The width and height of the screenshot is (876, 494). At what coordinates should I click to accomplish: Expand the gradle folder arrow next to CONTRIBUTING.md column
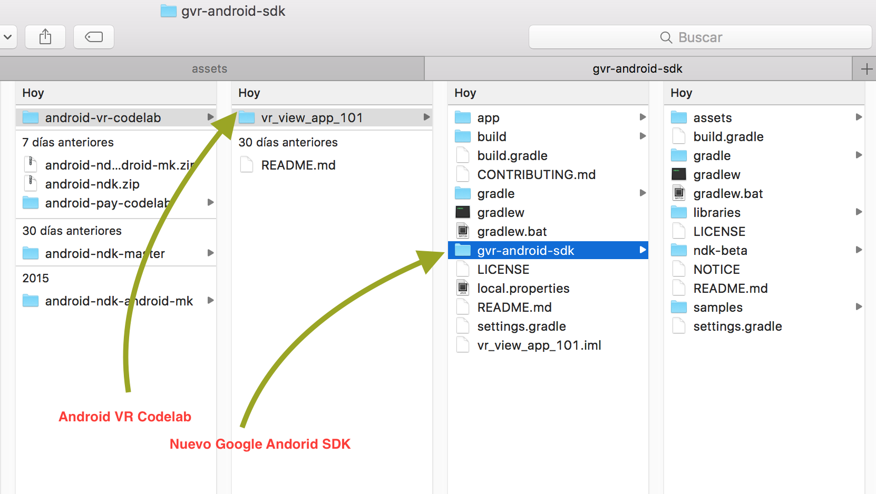[643, 193]
